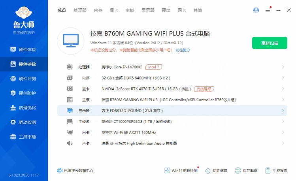
Task: Open 清理优化 cleanup section
Action: point(24,108)
